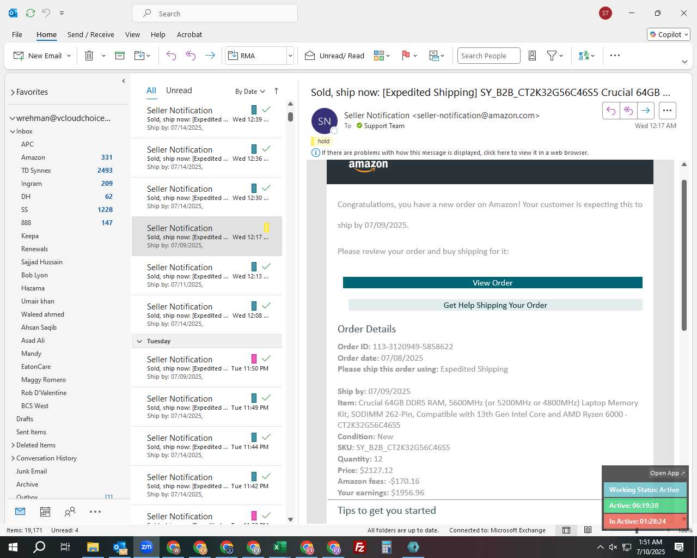Forward using reading pane forward icon
697x558 pixels.
coord(646,111)
